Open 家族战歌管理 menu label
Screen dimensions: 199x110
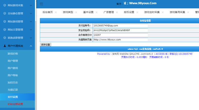coord(15,38)
